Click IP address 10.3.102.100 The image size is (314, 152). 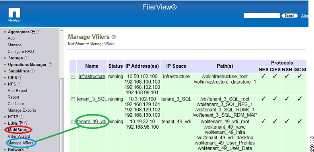point(142,99)
